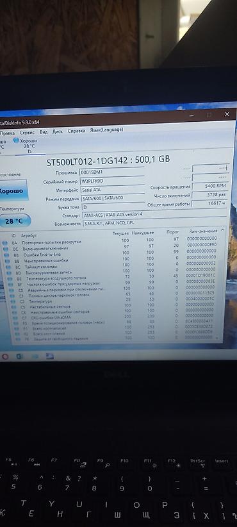
Task: Click status circle of Частота ошибок при ударных нагрузках
Action: (x=10, y=285)
